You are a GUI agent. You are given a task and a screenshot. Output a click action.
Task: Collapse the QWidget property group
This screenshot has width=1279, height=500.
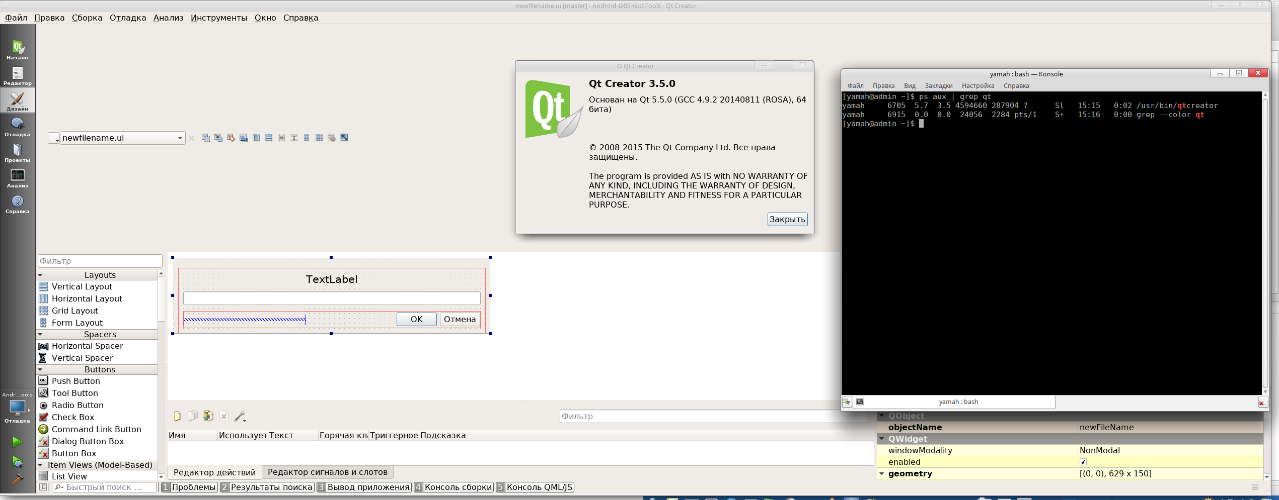point(882,439)
